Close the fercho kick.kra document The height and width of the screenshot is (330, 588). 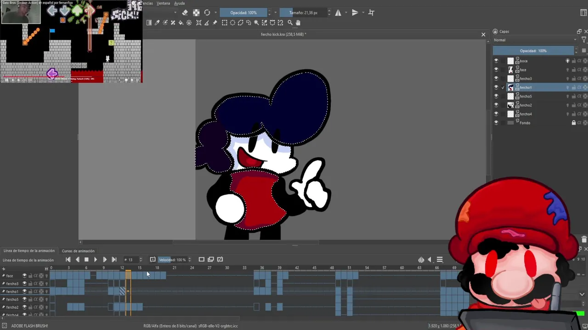click(x=483, y=34)
